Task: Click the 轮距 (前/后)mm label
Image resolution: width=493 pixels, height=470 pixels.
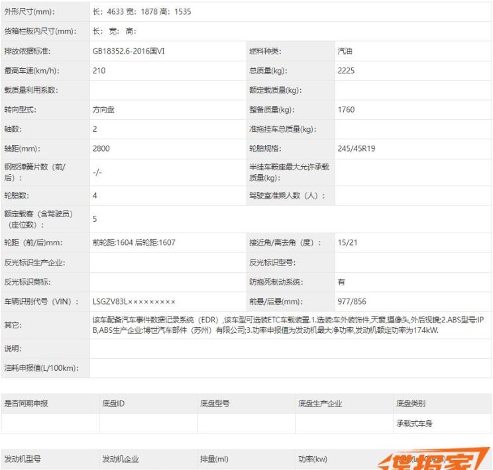Action: [33, 242]
